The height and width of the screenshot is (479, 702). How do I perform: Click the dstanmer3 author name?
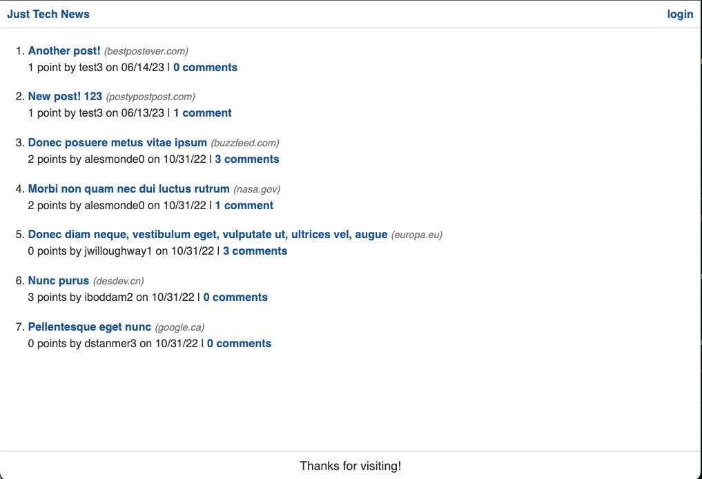point(112,343)
